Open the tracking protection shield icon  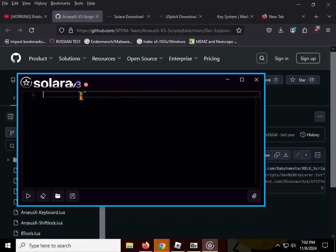(61, 30)
